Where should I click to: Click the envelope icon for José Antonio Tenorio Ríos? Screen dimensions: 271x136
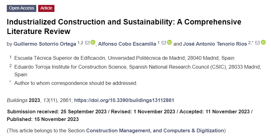tap(257, 43)
